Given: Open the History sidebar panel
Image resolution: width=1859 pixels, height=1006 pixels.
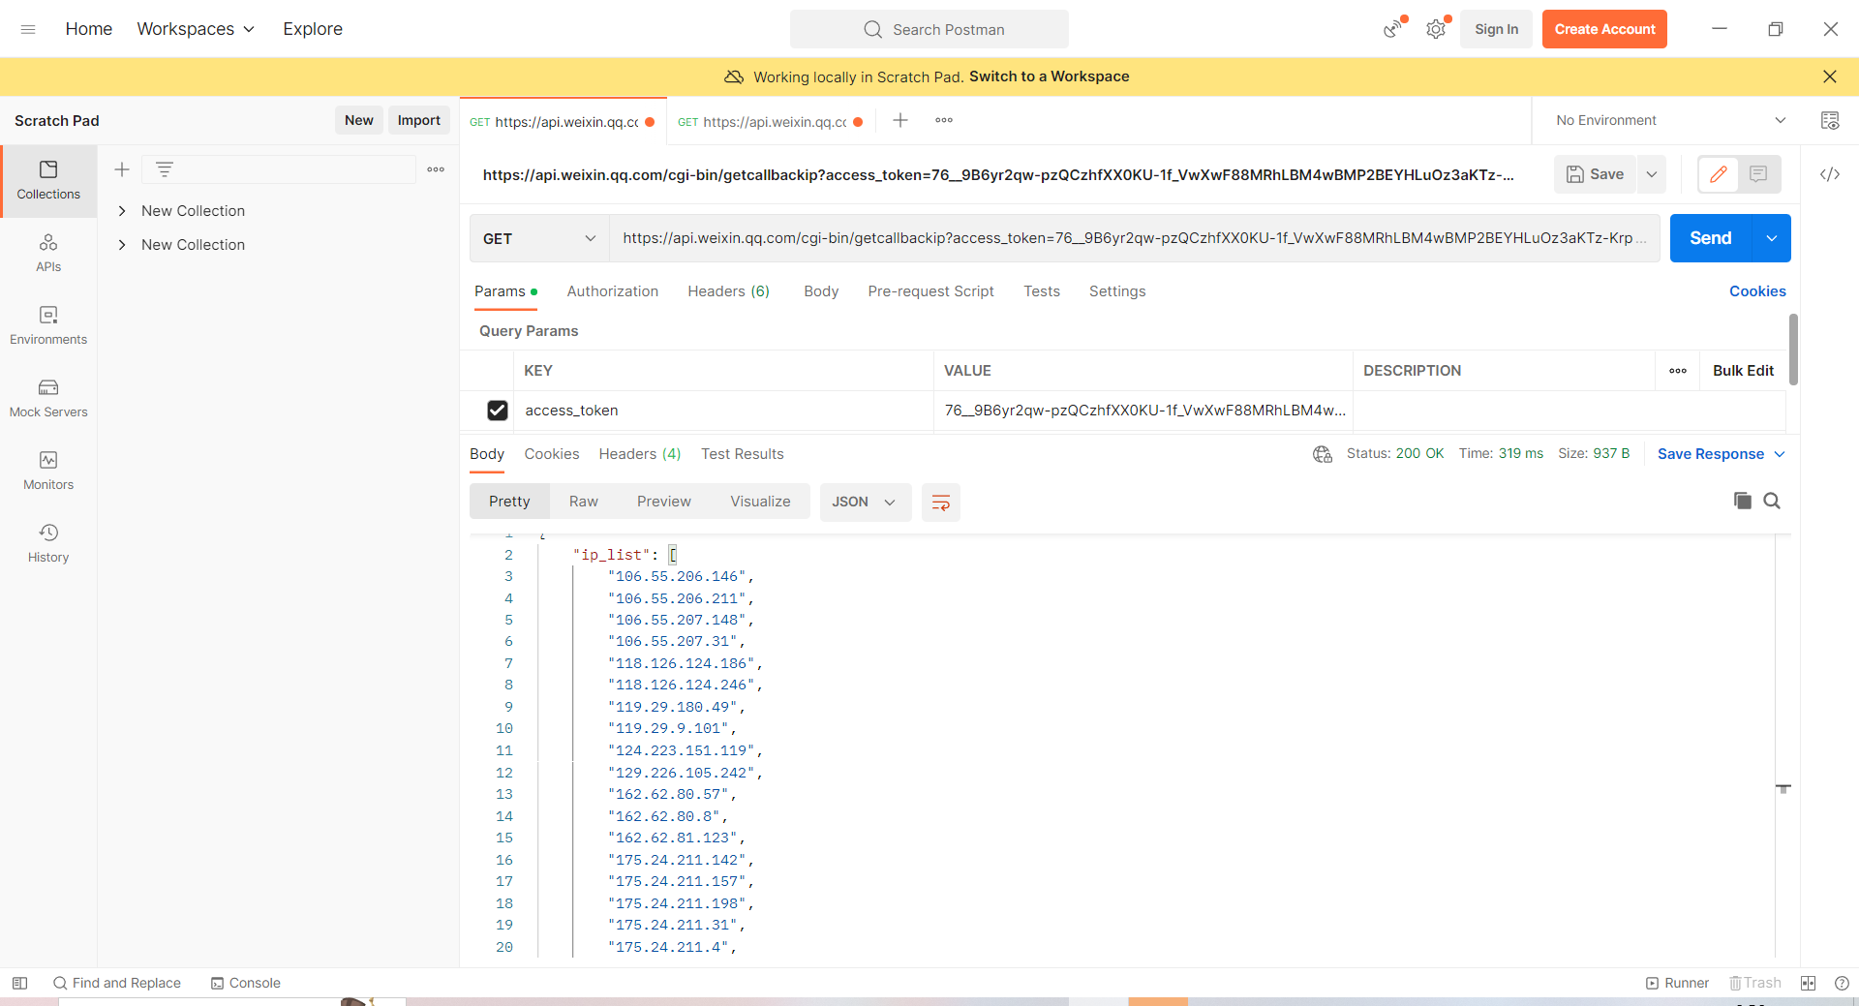Looking at the screenshot, I should pyautogui.click(x=48, y=544).
